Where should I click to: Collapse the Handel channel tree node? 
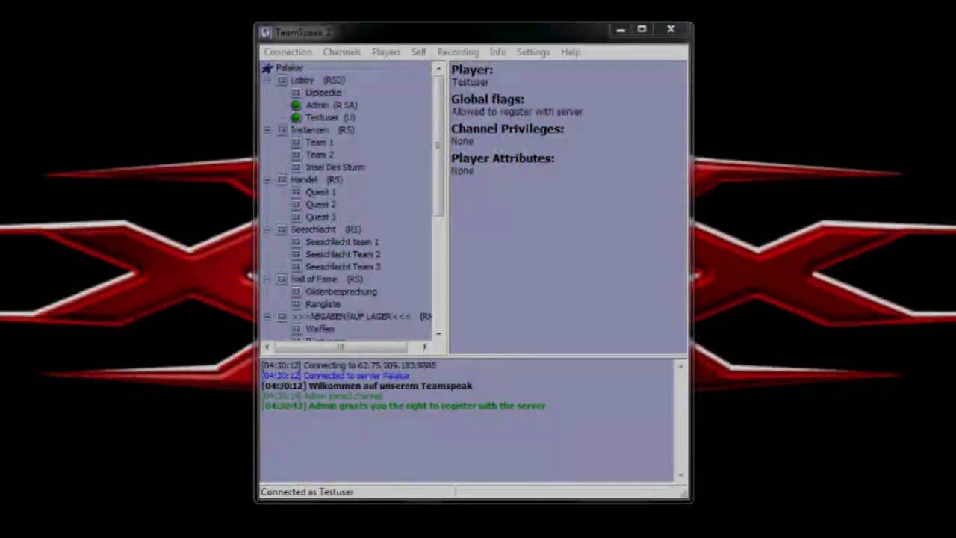click(x=267, y=180)
